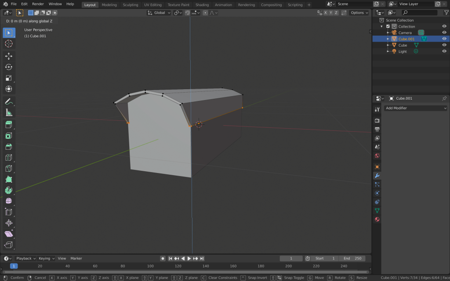Click frame 100 on the timeline ruler
Viewport: 450px width, 281px height.
(x=150, y=266)
